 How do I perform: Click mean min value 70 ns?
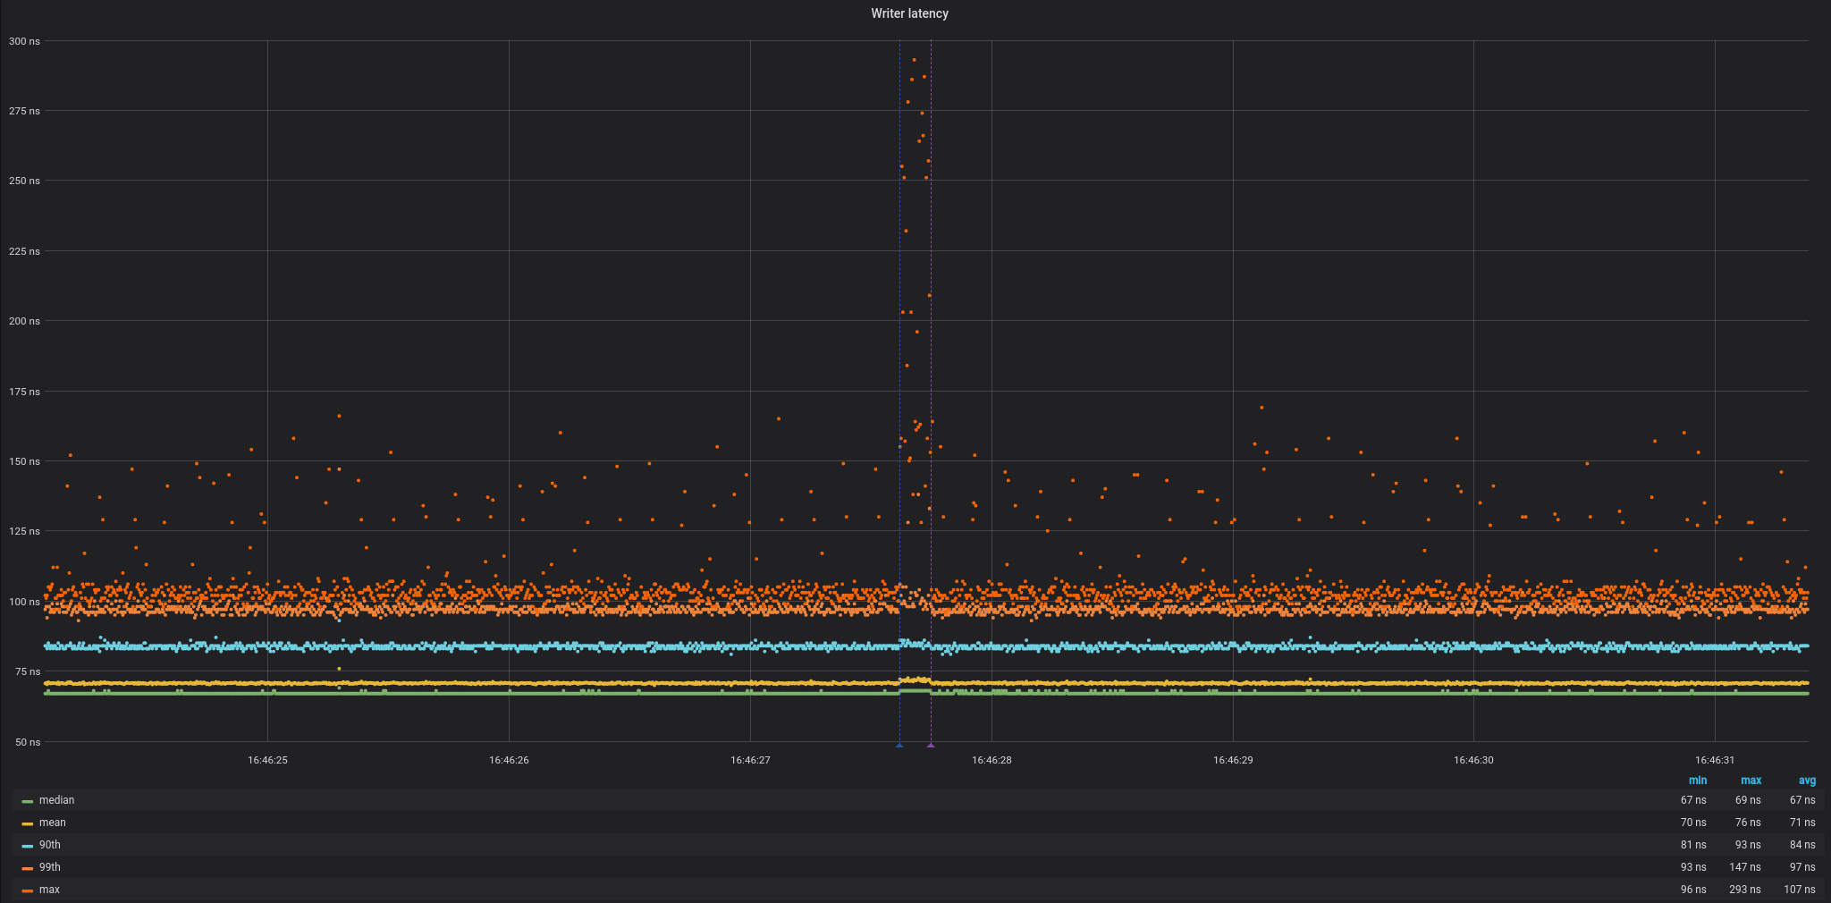1693,823
